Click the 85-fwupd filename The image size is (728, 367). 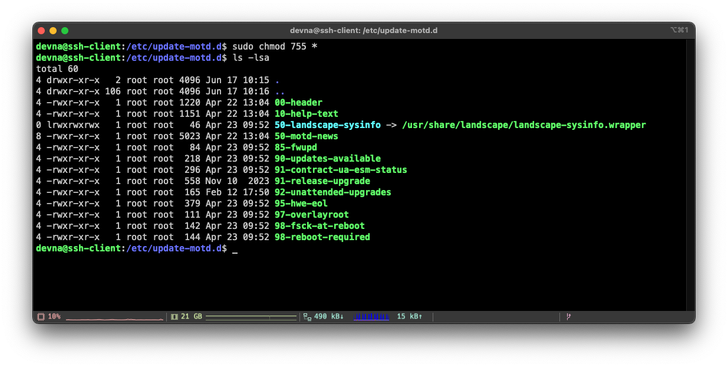(296, 148)
